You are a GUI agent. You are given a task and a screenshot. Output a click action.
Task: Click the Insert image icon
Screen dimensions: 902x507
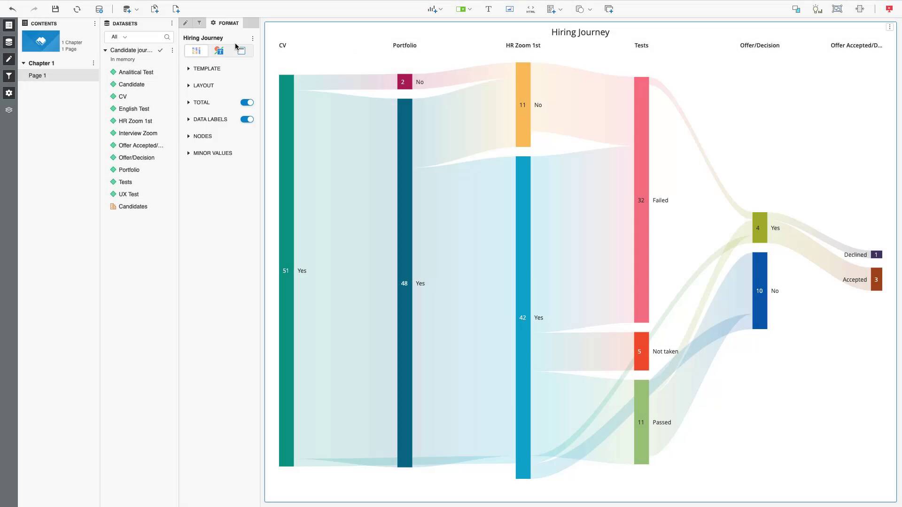click(x=510, y=9)
